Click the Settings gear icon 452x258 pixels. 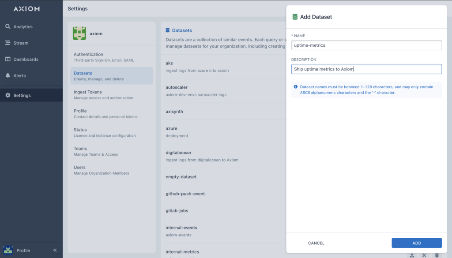(8, 95)
